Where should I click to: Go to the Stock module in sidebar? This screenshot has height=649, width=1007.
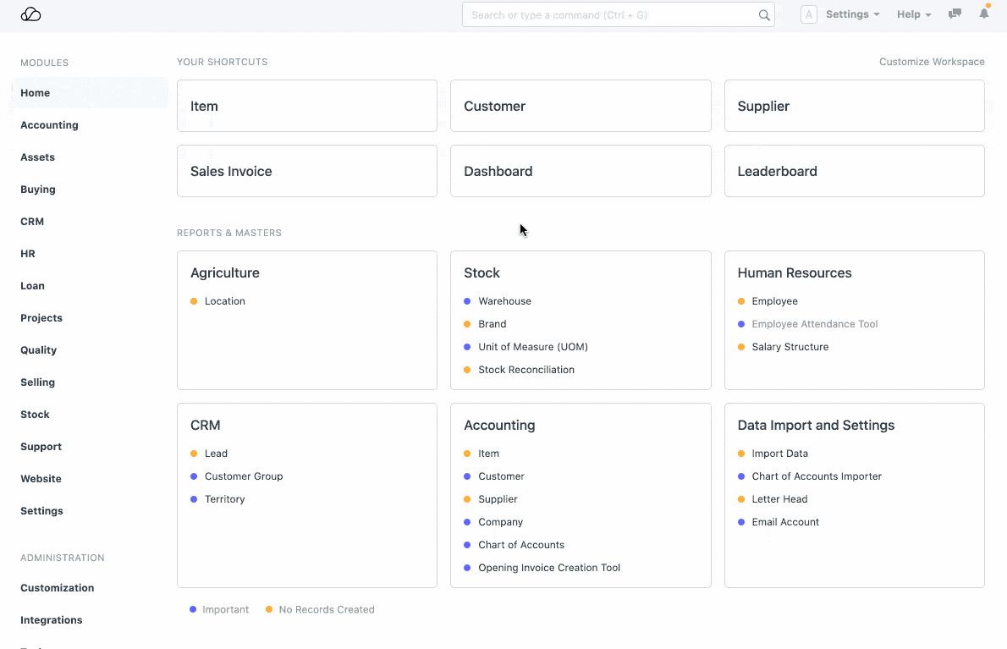(x=35, y=415)
